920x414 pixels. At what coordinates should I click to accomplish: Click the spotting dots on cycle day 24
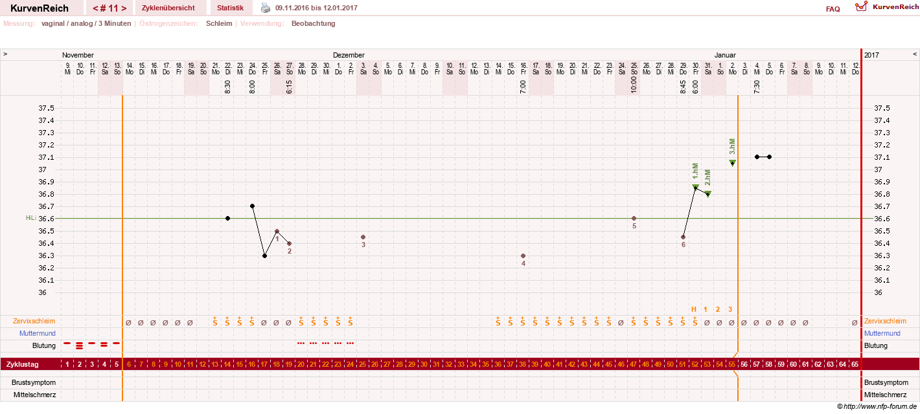(x=350, y=343)
